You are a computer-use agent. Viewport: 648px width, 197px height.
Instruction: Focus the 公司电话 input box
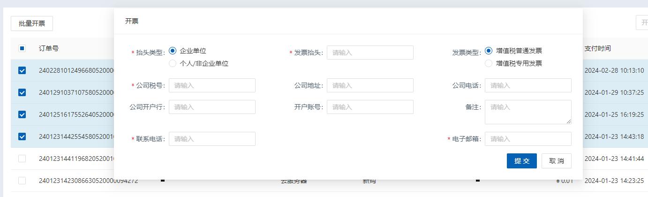point(528,85)
